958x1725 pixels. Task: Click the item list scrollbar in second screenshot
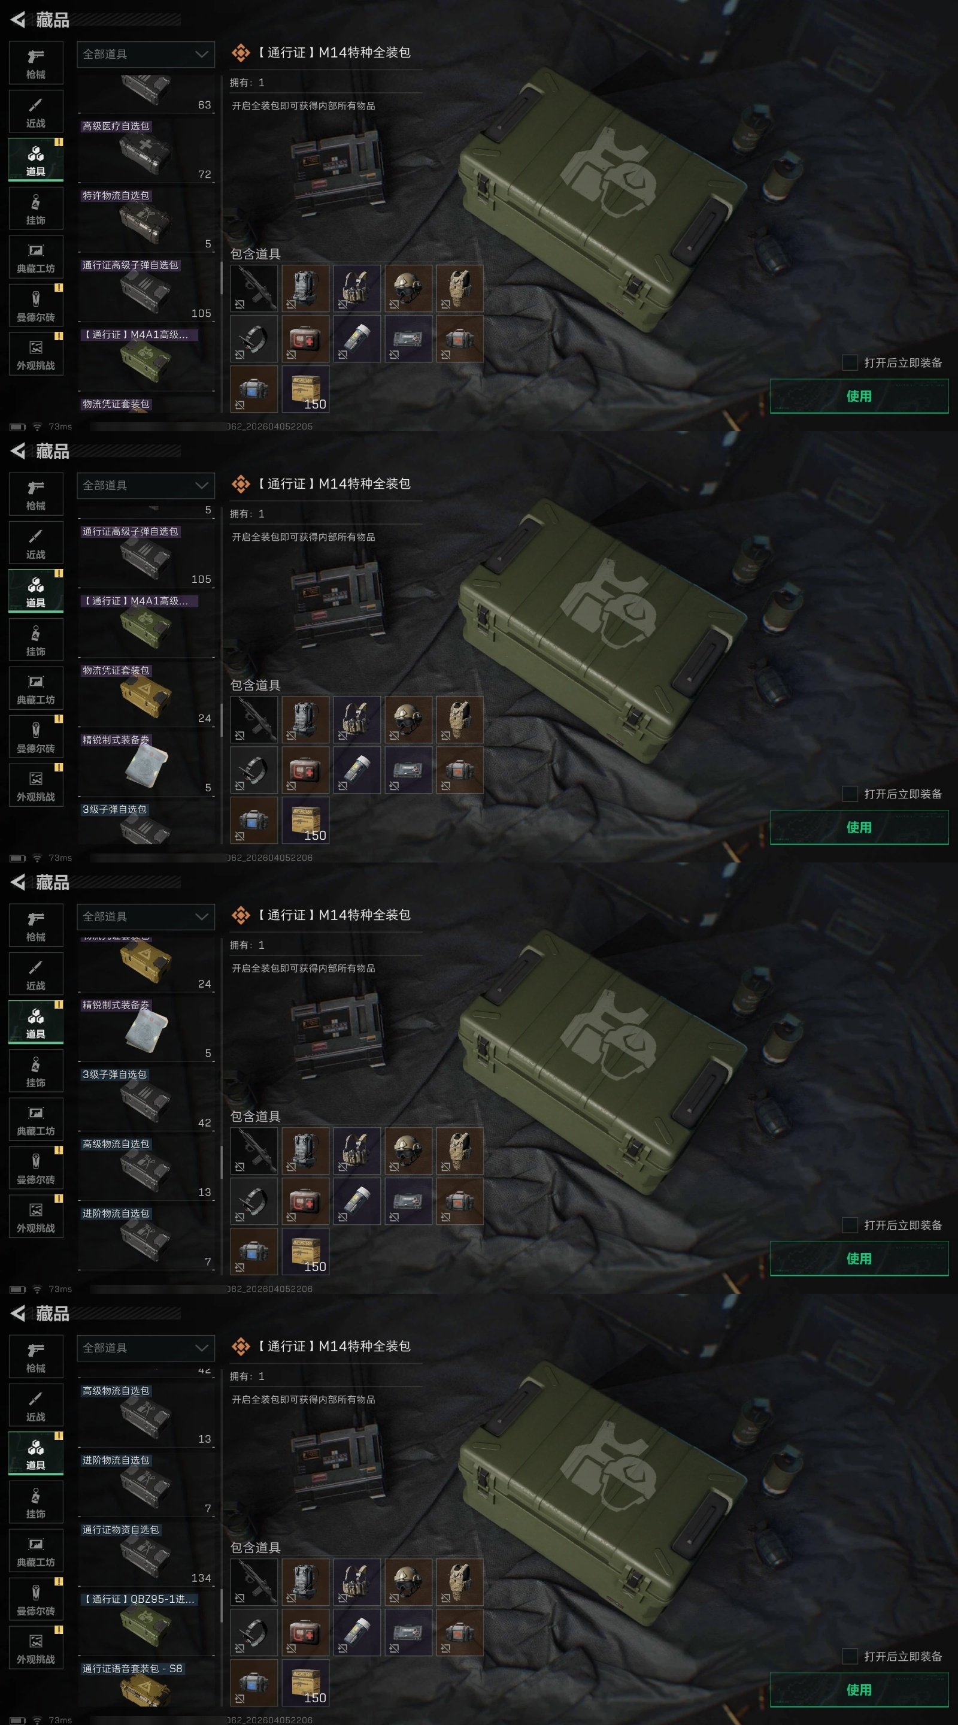(x=221, y=719)
